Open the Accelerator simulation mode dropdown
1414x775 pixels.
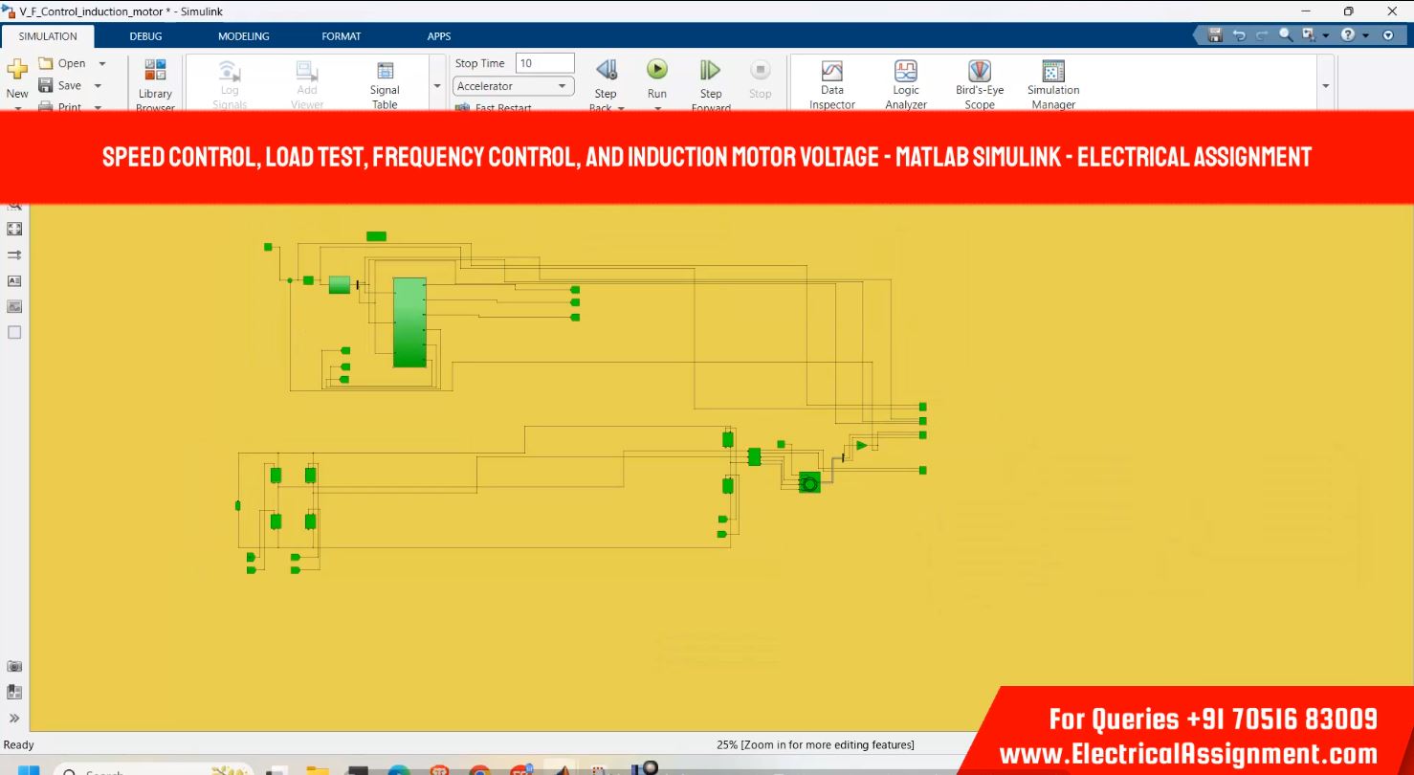tap(513, 86)
